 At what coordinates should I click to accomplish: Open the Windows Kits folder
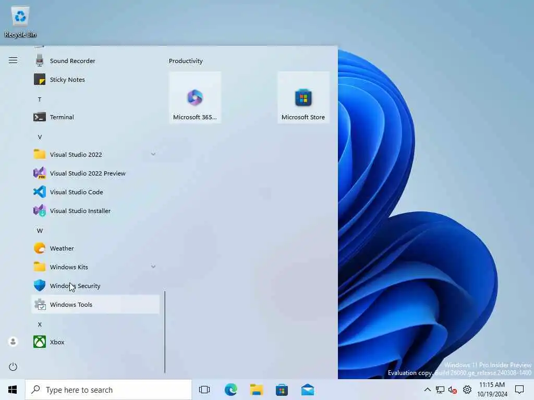click(95, 267)
